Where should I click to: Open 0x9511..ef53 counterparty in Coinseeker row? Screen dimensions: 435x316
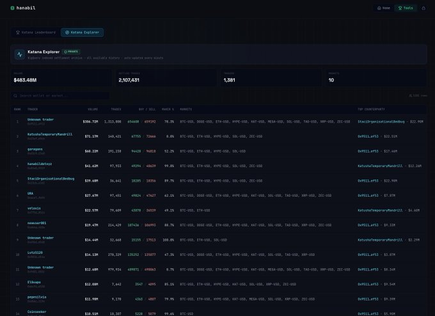click(x=368, y=314)
